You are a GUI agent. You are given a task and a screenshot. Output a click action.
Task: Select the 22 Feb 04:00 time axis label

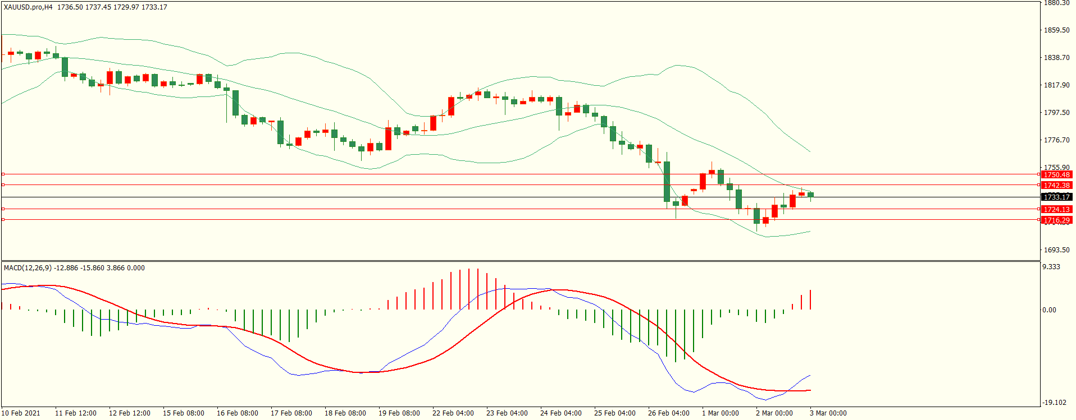453,413
